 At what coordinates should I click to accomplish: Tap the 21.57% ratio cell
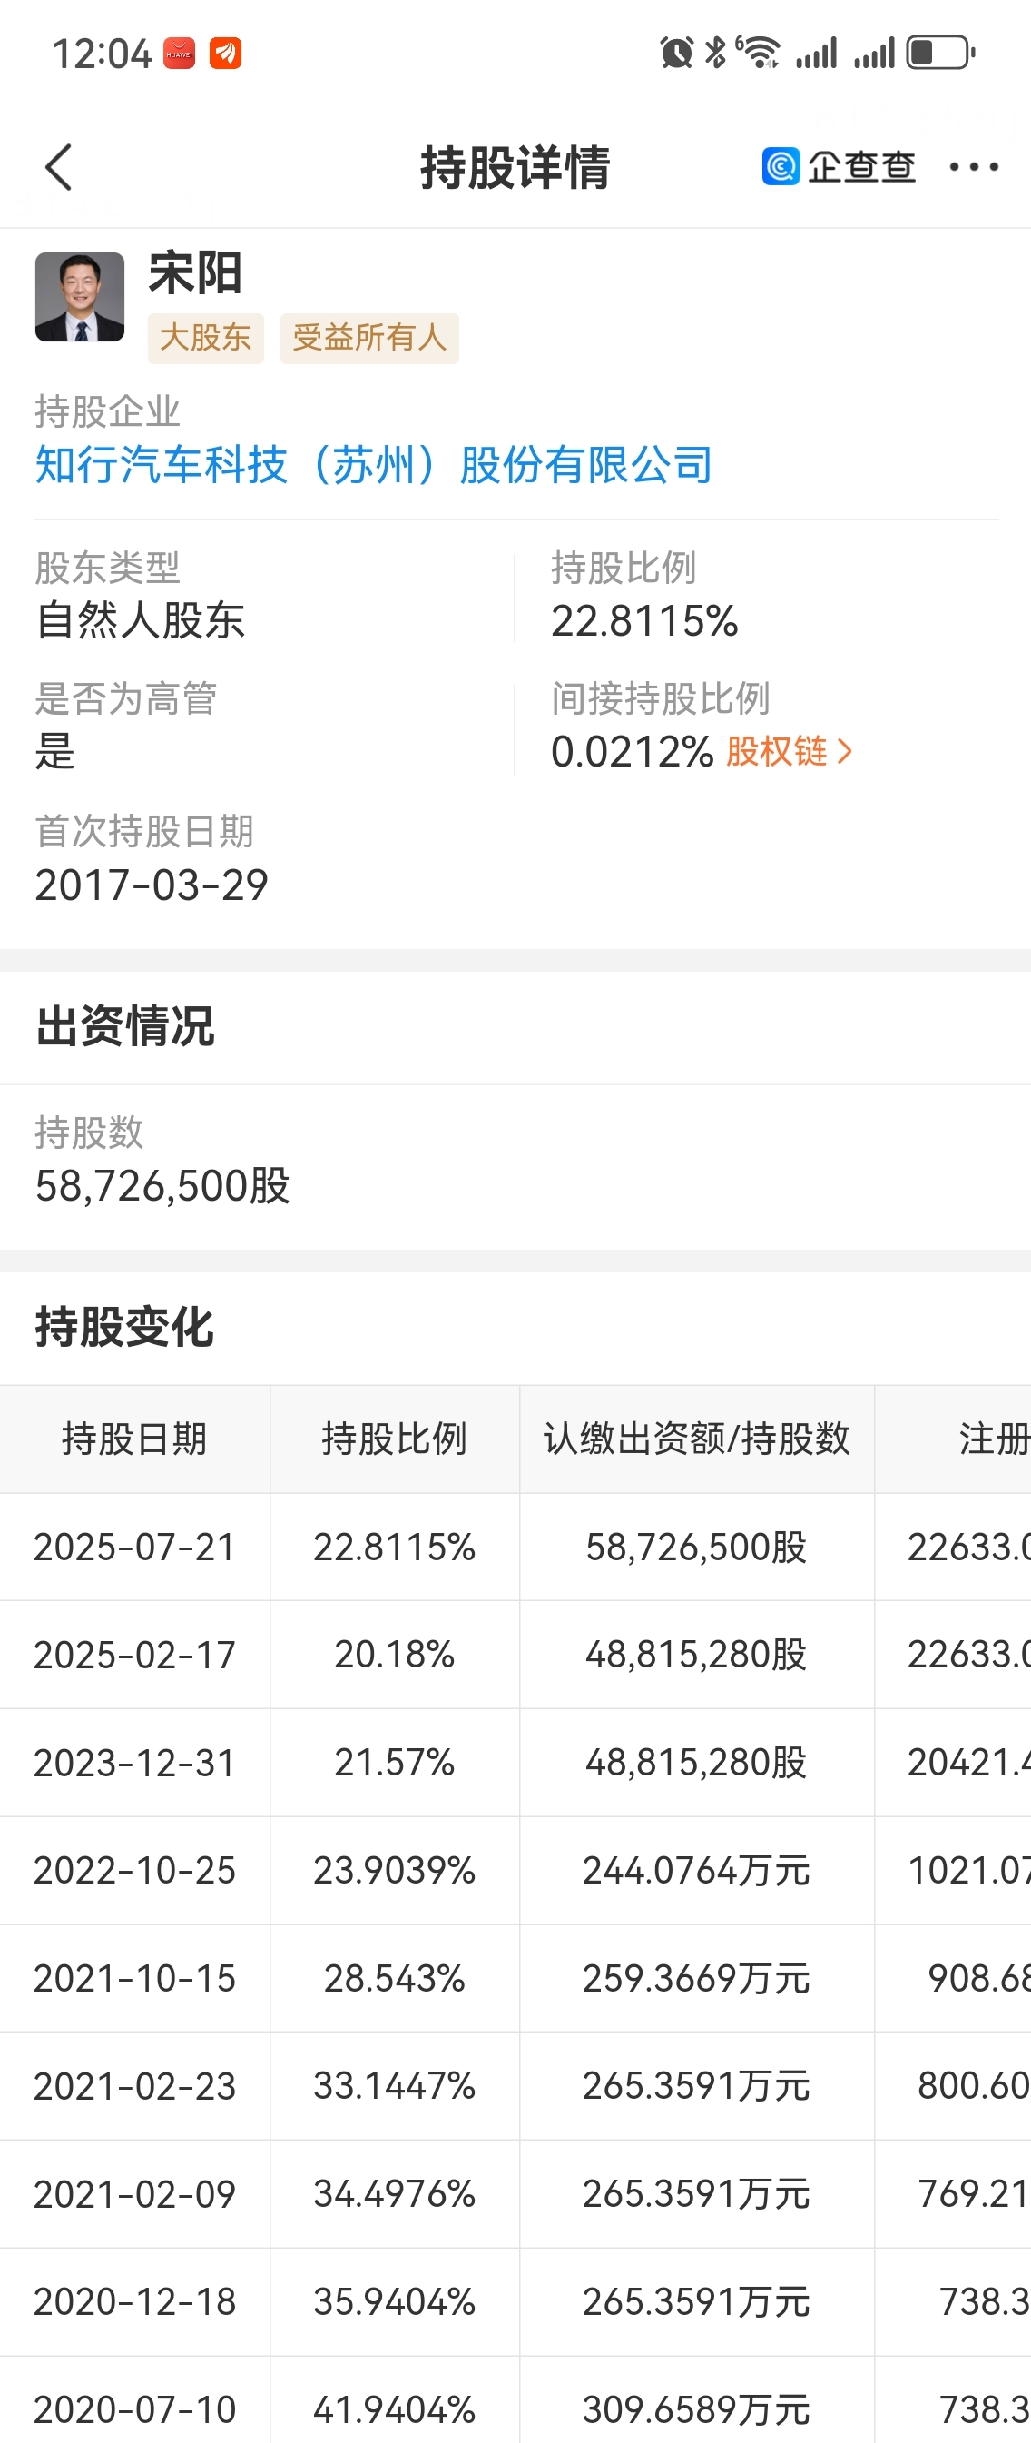pyautogui.click(x=394, y=1763)
